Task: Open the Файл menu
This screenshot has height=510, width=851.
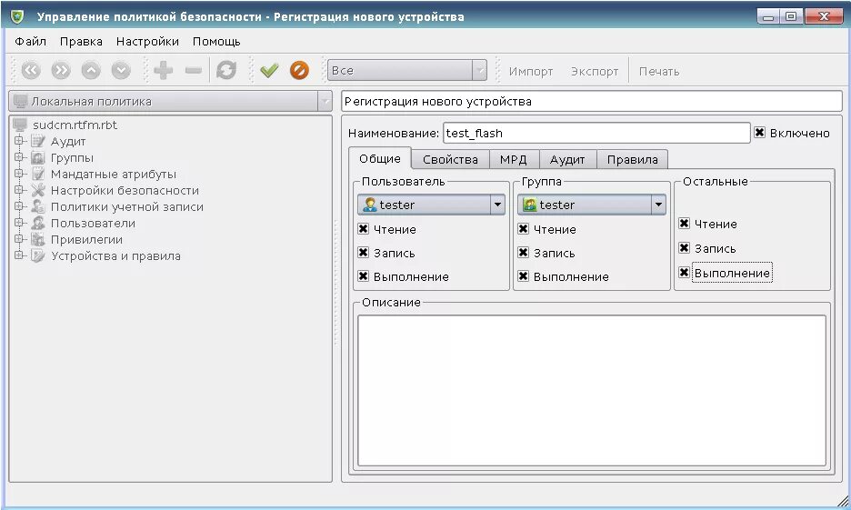Action: (x=30, y=41)
